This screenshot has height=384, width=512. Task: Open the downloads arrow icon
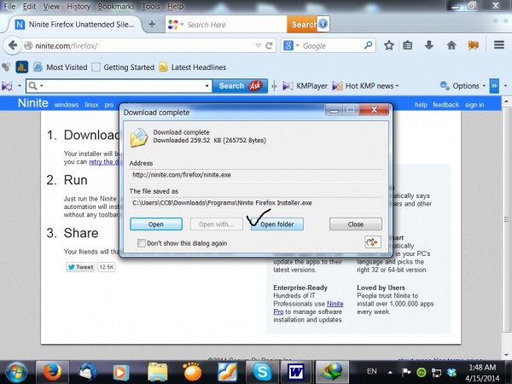point(429,45)
